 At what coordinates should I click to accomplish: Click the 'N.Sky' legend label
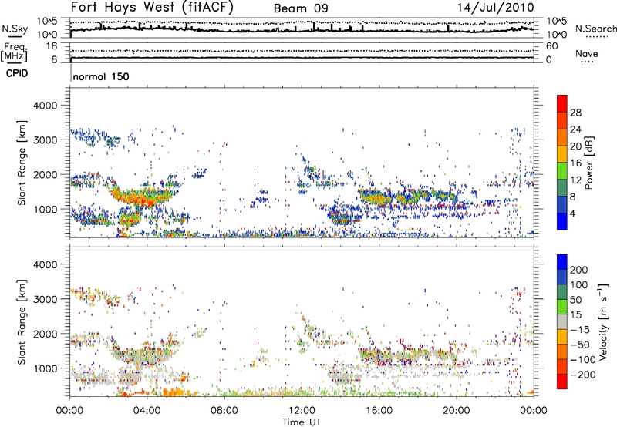point(15,29)
